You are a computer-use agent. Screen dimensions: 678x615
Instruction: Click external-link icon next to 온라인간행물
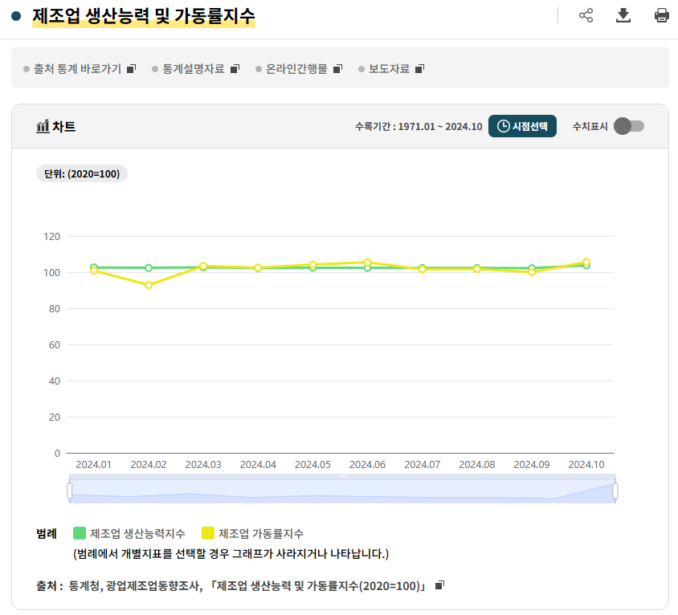click(x=337, y=69)
